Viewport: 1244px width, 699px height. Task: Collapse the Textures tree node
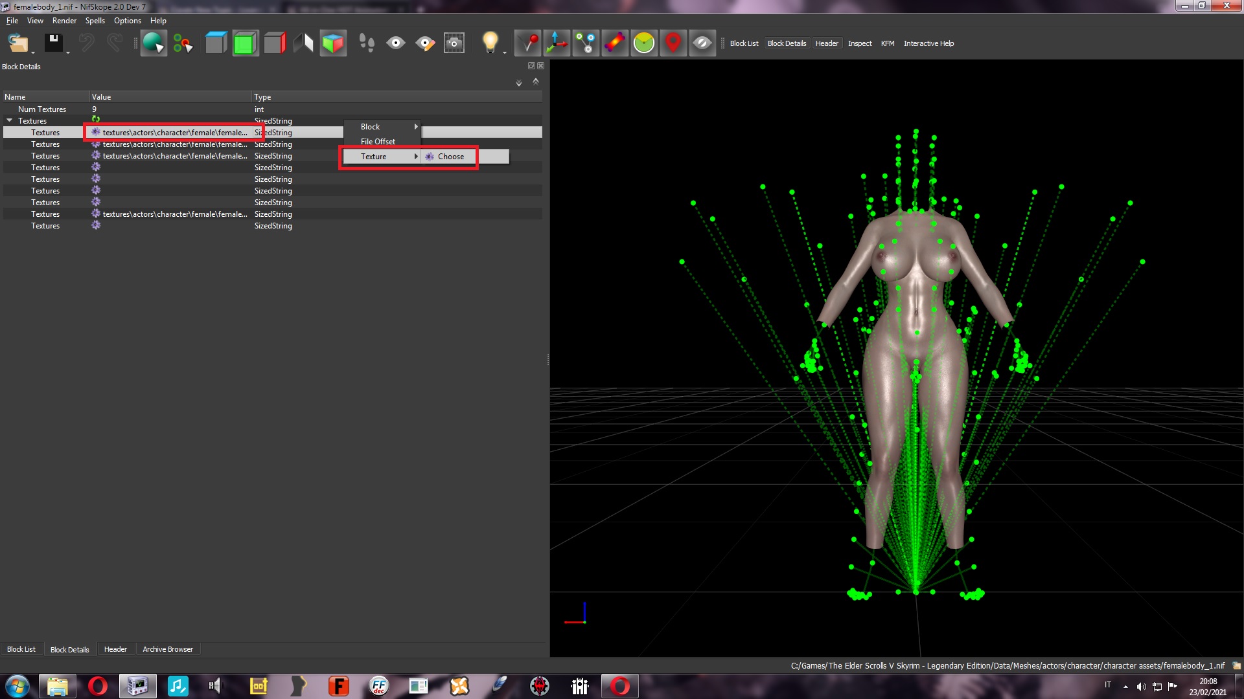coord(10,120)
